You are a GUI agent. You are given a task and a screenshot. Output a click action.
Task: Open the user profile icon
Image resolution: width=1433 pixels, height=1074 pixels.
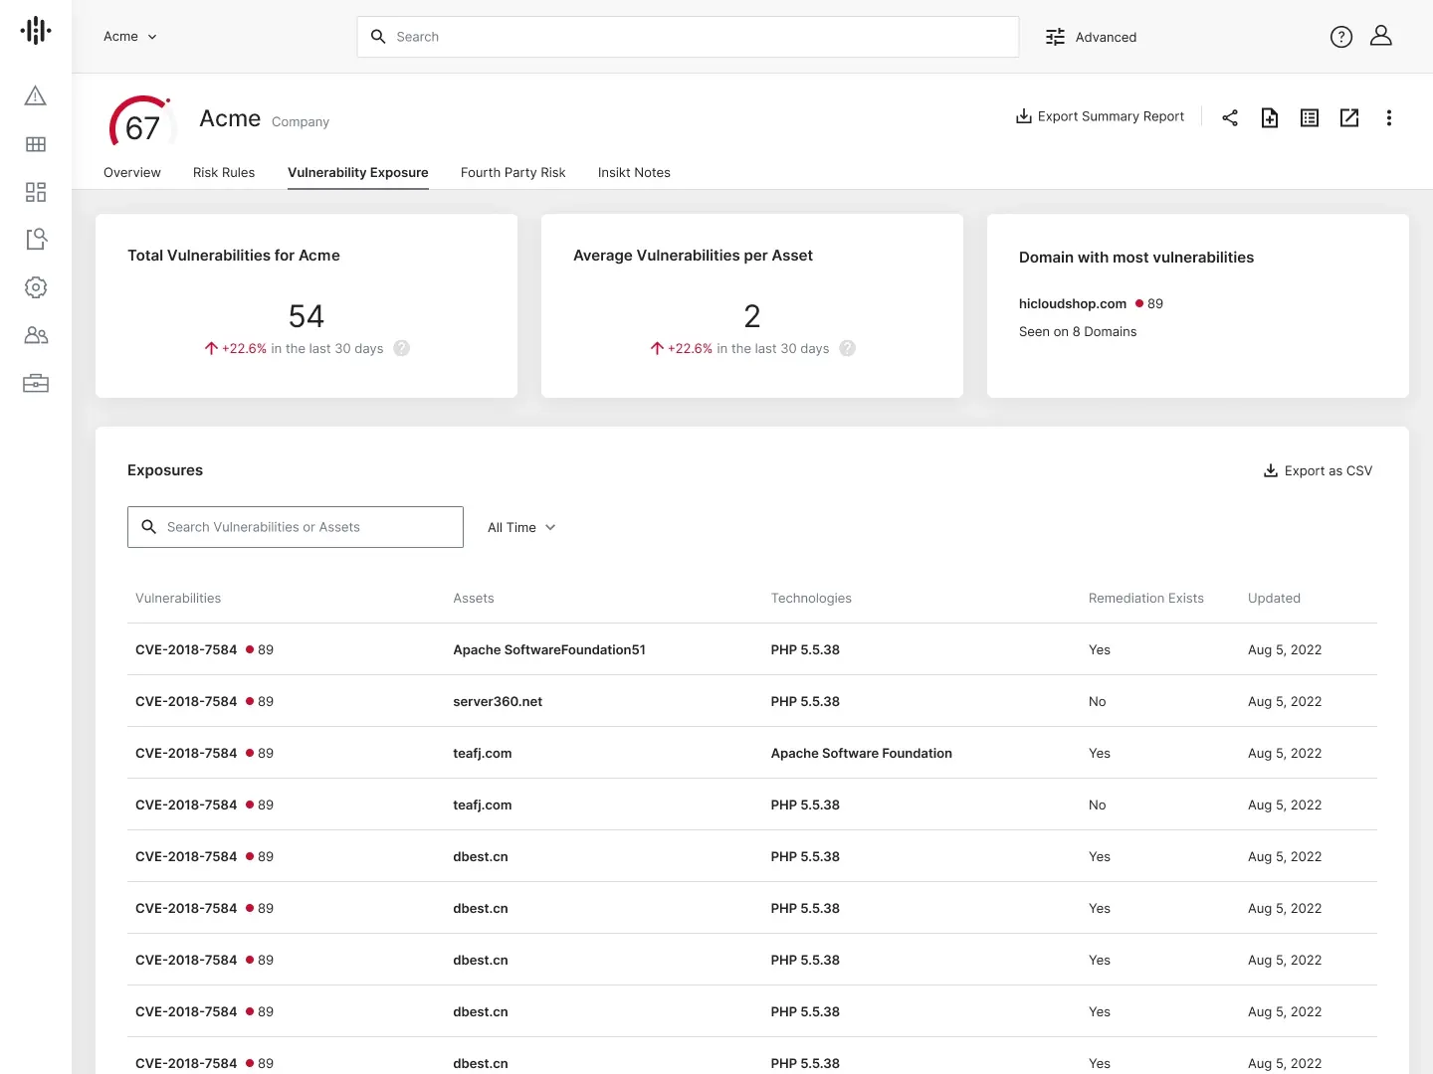(x=1381, y=36)
